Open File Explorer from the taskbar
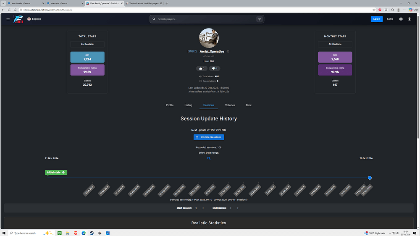 coord(68,233)
